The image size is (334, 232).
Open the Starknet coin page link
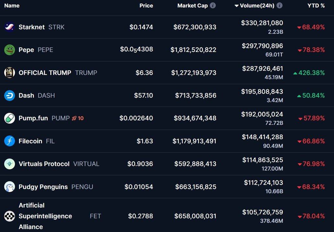point(31,27)
